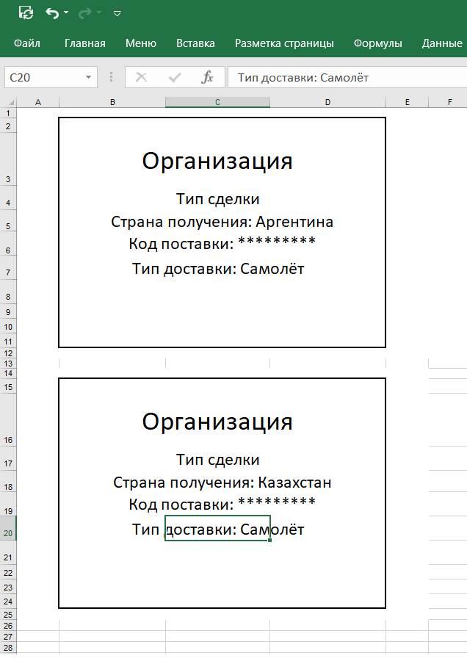Select column C header
Screen dimensions: 467x661
pos(217,102)
